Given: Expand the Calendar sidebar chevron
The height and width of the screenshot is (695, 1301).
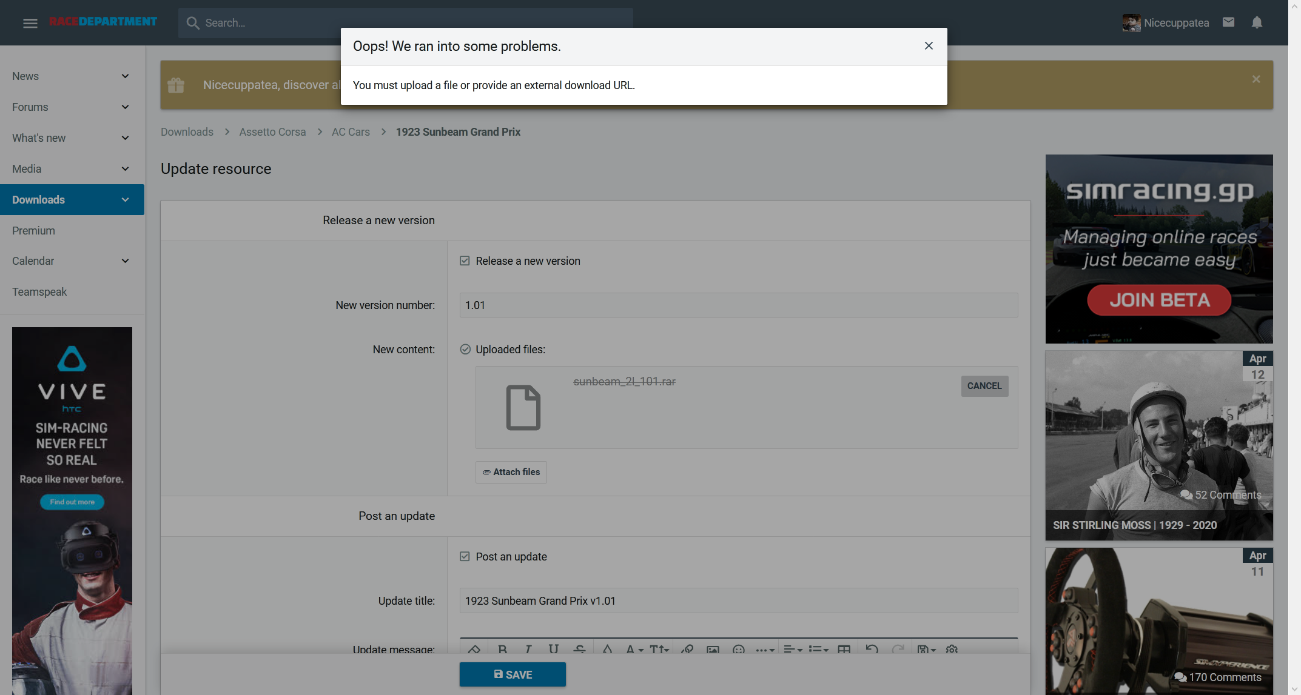Looking at the screenshot, I should (125, 261).
